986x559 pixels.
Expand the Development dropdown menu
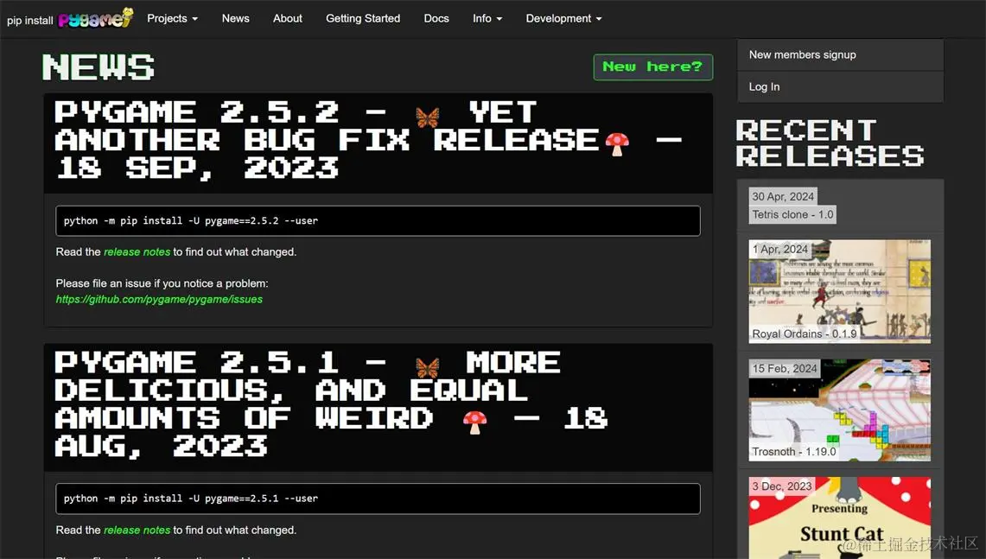[563, 18]
